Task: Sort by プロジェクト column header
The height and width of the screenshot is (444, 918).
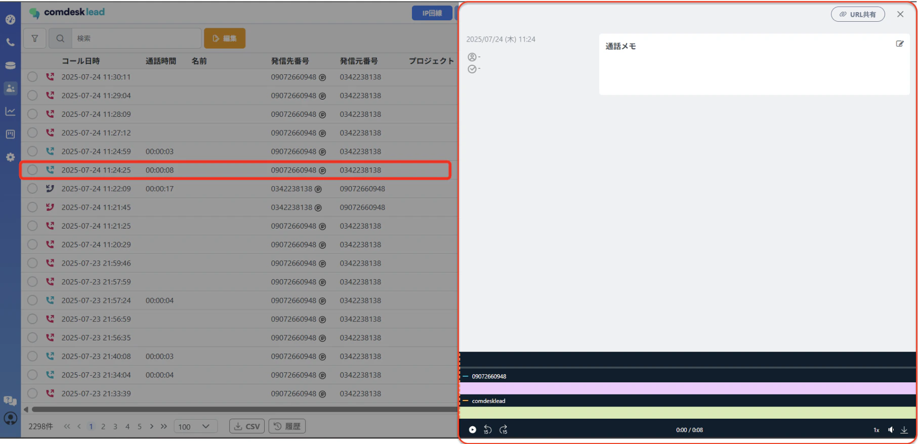Action: click(432, 61)
